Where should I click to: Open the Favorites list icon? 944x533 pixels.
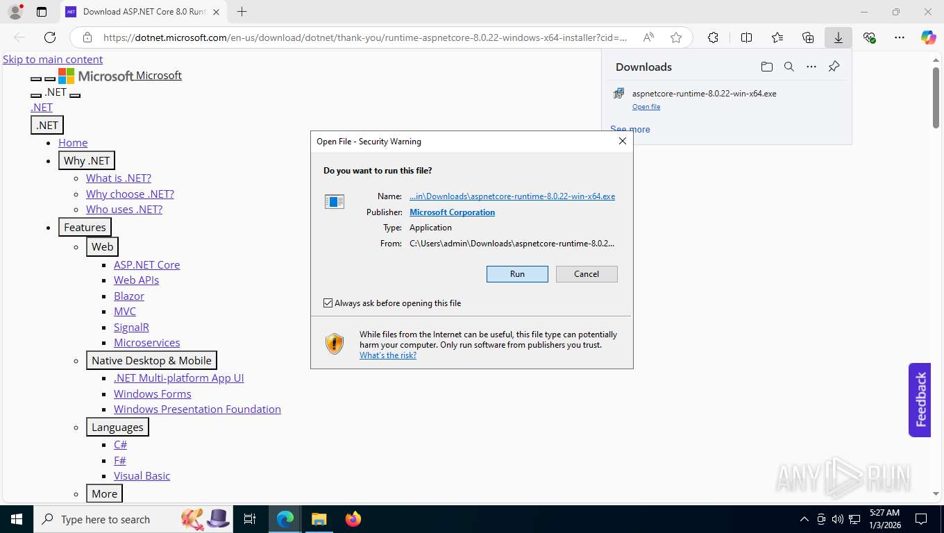click(x=777, y=37)
